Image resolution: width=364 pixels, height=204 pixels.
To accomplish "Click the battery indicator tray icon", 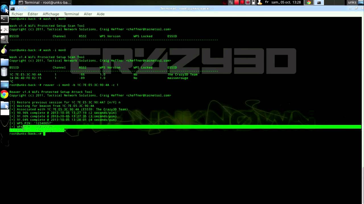I will click(x=253, y=3).
